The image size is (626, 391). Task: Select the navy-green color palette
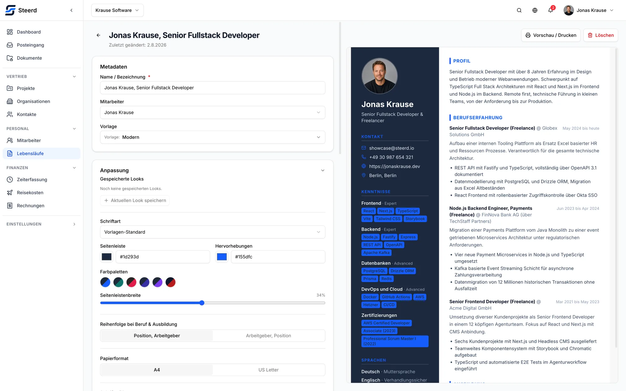pyautogui.click(x=118, y=282)
